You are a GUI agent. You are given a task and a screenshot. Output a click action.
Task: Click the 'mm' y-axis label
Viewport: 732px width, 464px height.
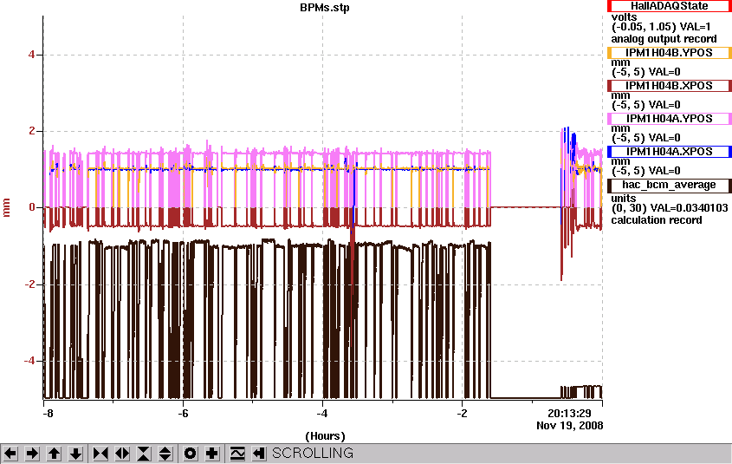[x=7, y=208]
